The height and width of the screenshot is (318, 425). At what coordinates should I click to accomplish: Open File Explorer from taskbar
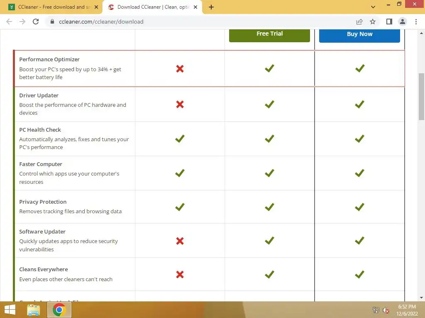point(33,310)
